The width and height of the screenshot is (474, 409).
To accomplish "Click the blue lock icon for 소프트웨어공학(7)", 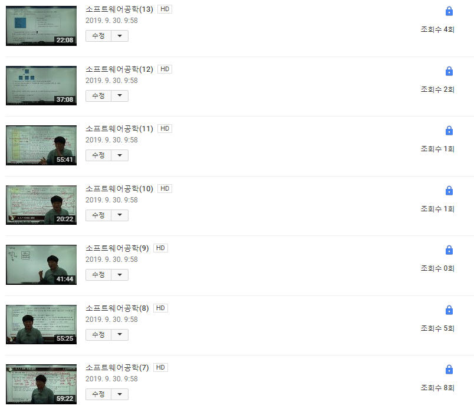I will pyautogui.click(x=449, y=370).
